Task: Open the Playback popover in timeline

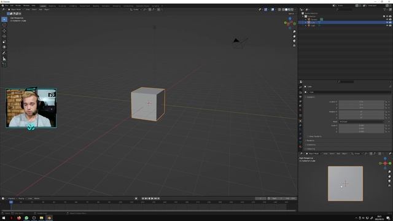Action: (12, 199)
